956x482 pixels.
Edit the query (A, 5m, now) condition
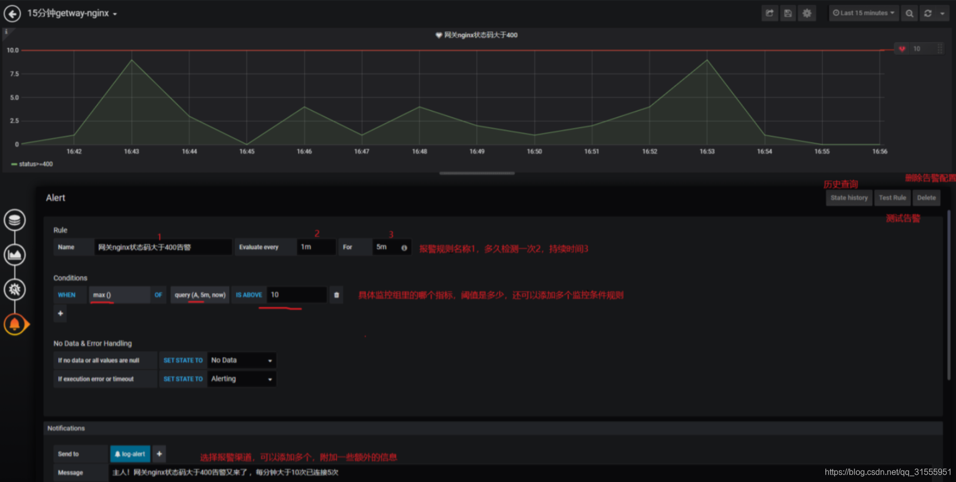(x=200, y=295)
